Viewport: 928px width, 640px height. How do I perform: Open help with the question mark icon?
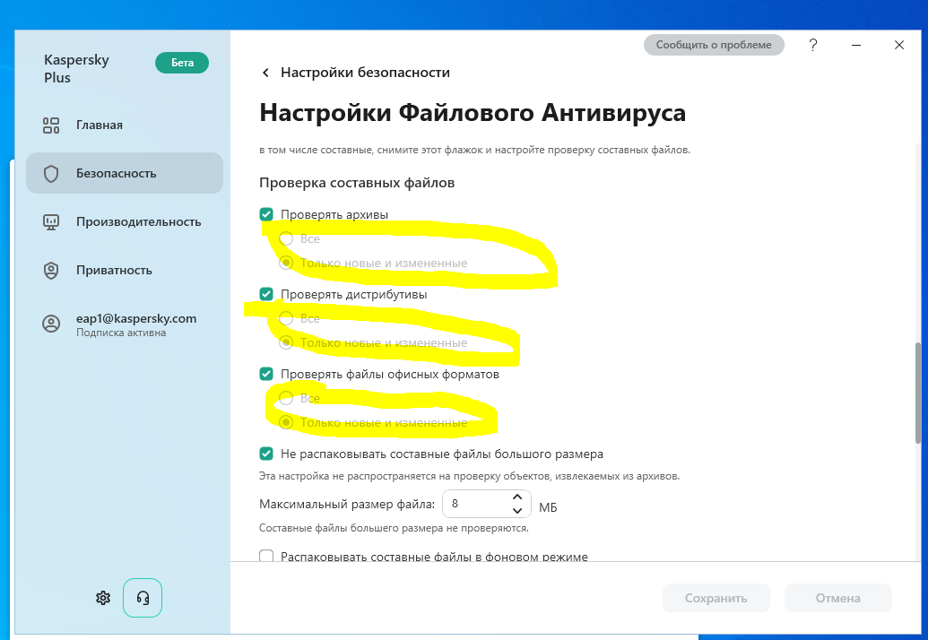(x=813, y=45)
